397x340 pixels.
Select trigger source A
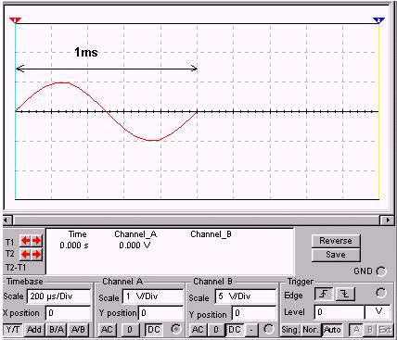[356, 330]
